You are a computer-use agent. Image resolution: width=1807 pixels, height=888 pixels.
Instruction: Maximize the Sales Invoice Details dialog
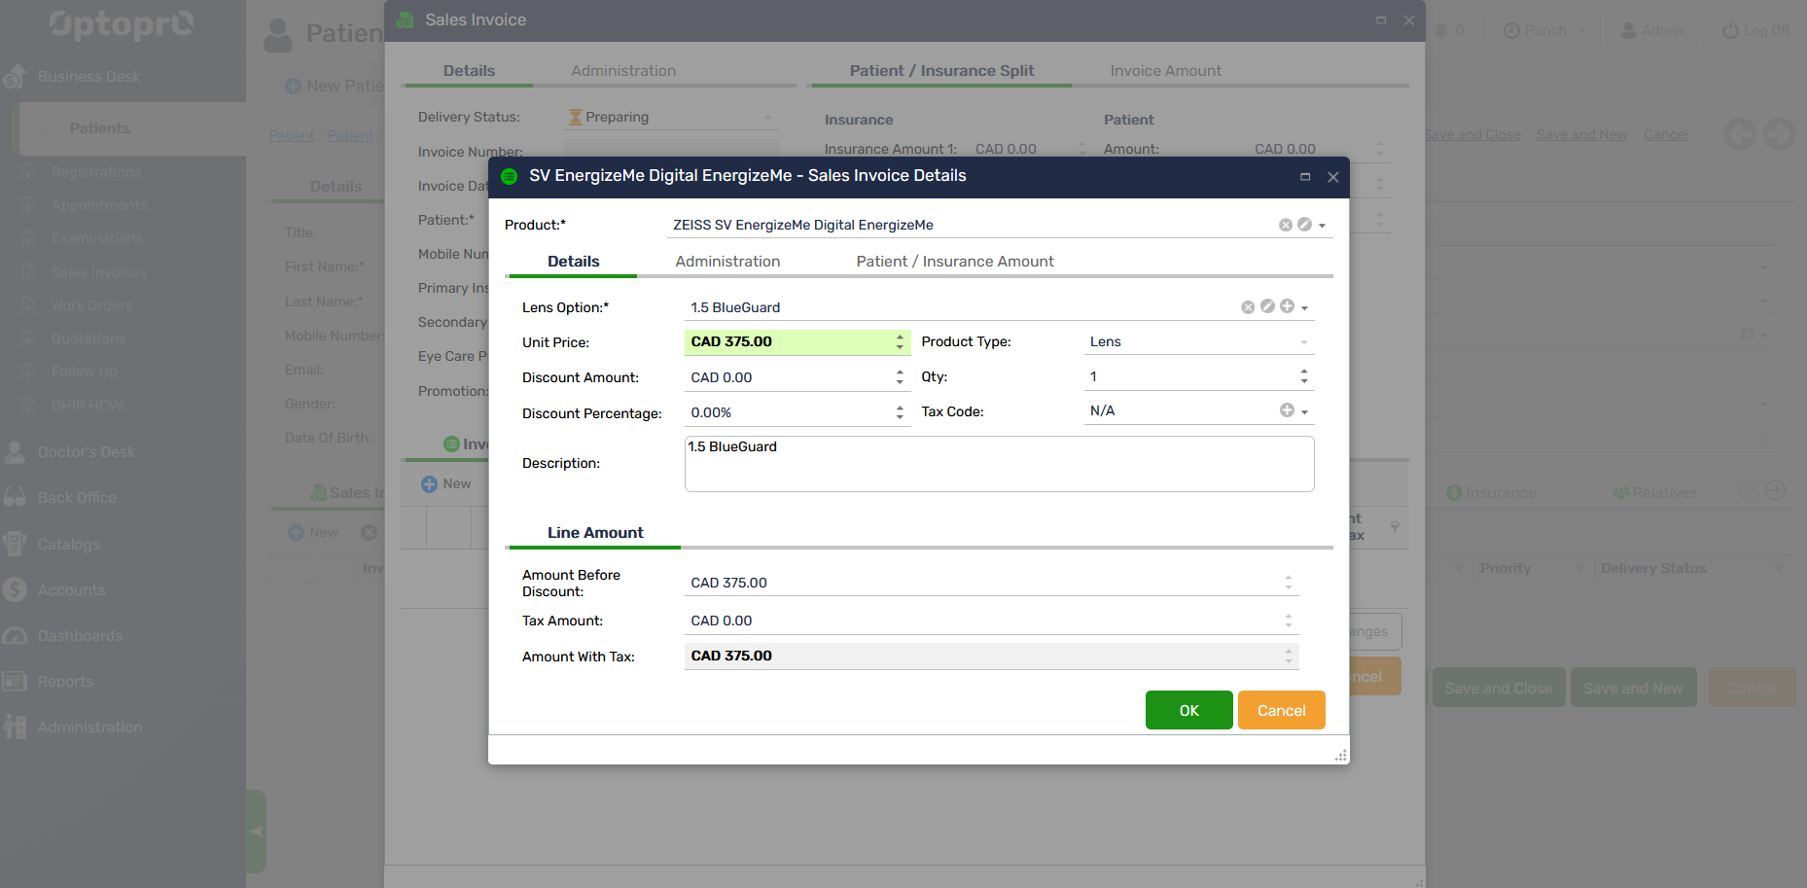tap(1305, 177)
